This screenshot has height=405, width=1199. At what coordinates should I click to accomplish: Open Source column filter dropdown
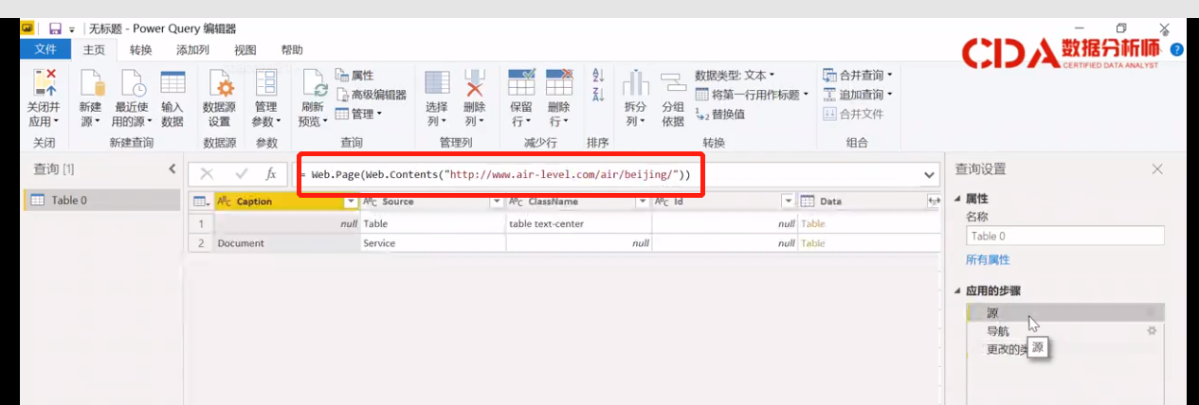[x=496, y=202]
